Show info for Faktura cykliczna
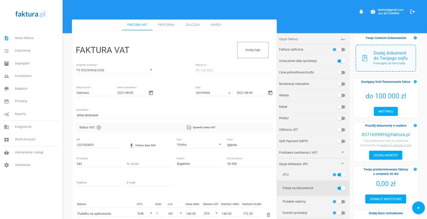This screenshot has height=219, width=427. point(334,50)
